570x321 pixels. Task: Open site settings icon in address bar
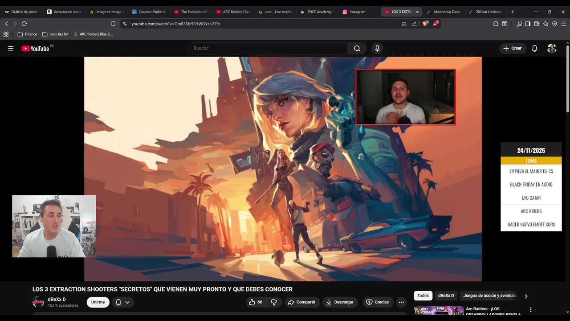(x=125, y=24)
